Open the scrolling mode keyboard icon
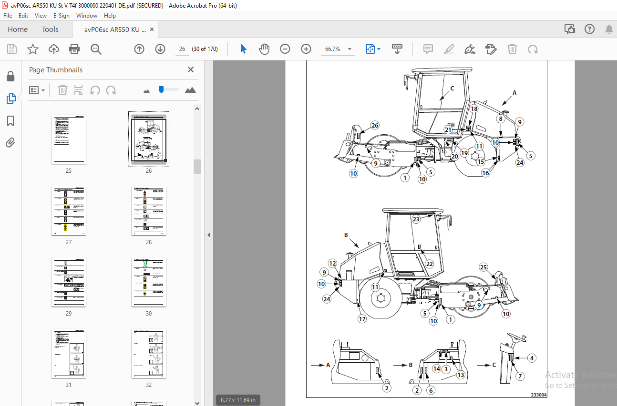Image resolution: width=617 pixels, height=406 pixels. (397, 49)
